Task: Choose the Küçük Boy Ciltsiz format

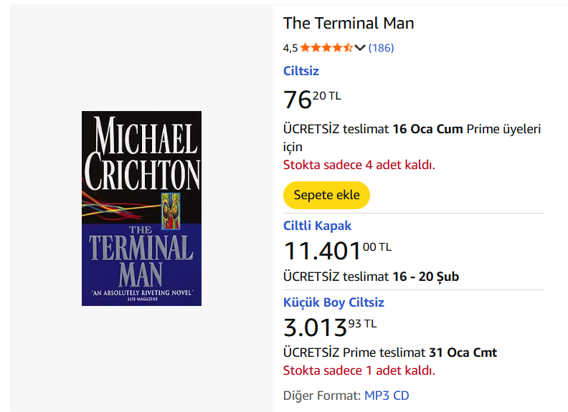Action: pos(334,302)
